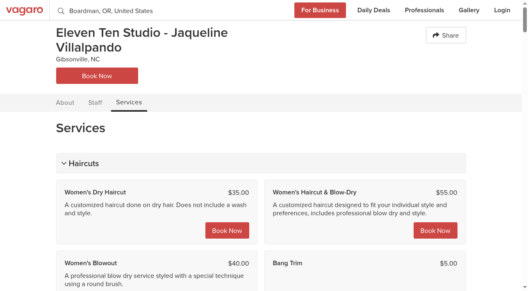This screenshot has height=291, width=528.
Task: Click the scrollbar down arrow
Action: point(525,287)
